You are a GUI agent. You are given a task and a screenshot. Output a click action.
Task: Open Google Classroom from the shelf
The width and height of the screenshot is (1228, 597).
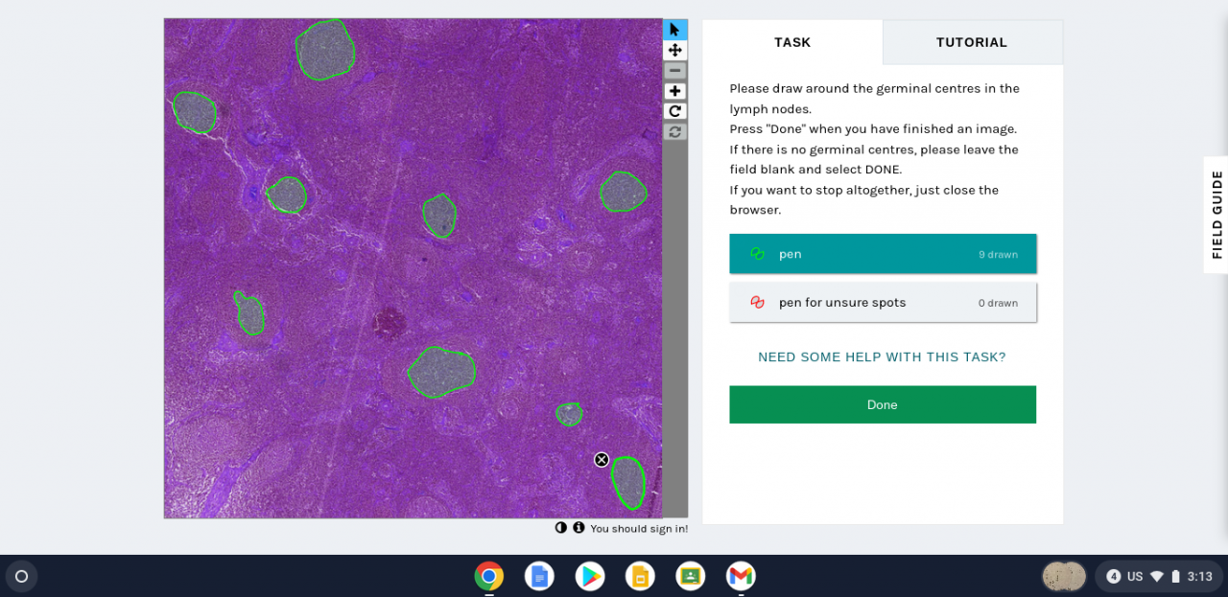tap(690, 576)
